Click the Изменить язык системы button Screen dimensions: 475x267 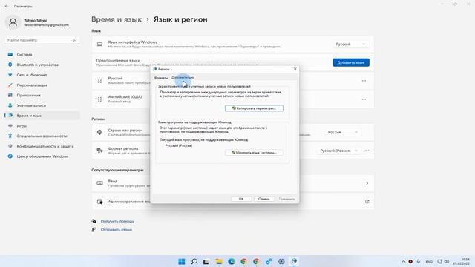[254, 153]
